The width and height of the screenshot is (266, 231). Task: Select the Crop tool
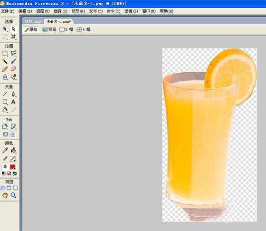point(13,36)
